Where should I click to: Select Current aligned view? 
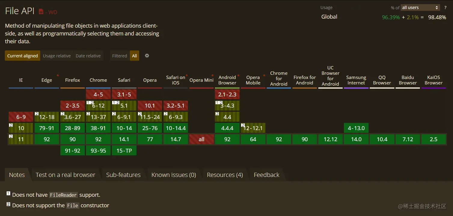point(23,56)
